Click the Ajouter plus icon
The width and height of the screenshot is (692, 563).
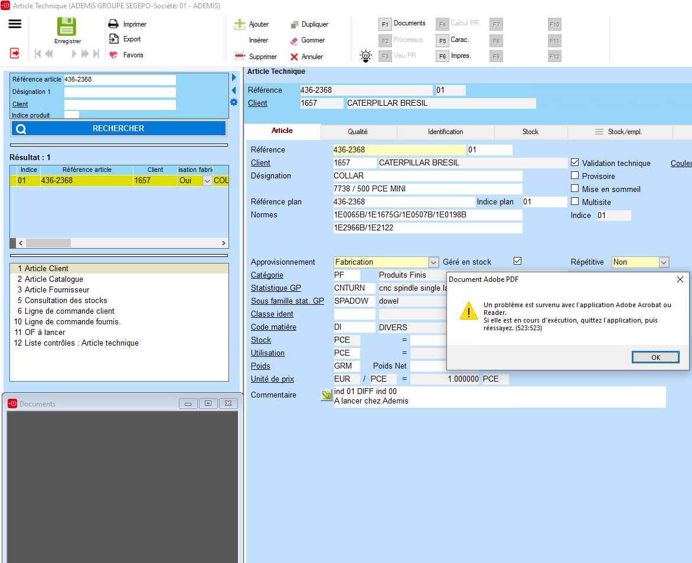point(240,25)
